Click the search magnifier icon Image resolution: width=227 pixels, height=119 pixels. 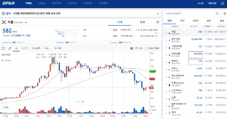(x=217, y=13)
